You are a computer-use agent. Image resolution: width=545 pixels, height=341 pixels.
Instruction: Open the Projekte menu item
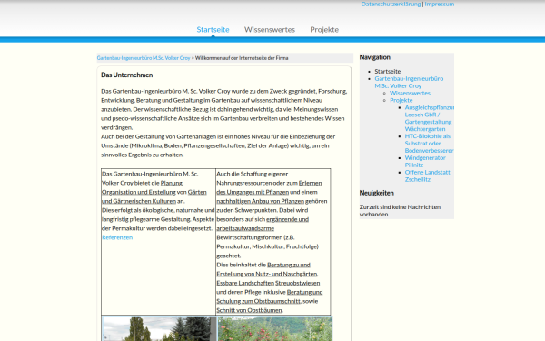click(x=324, y=30)
